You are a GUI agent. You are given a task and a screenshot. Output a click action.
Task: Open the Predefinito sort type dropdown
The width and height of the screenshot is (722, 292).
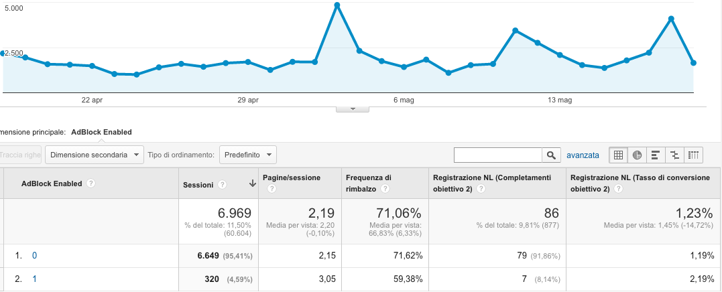click(x=247, y=155)
